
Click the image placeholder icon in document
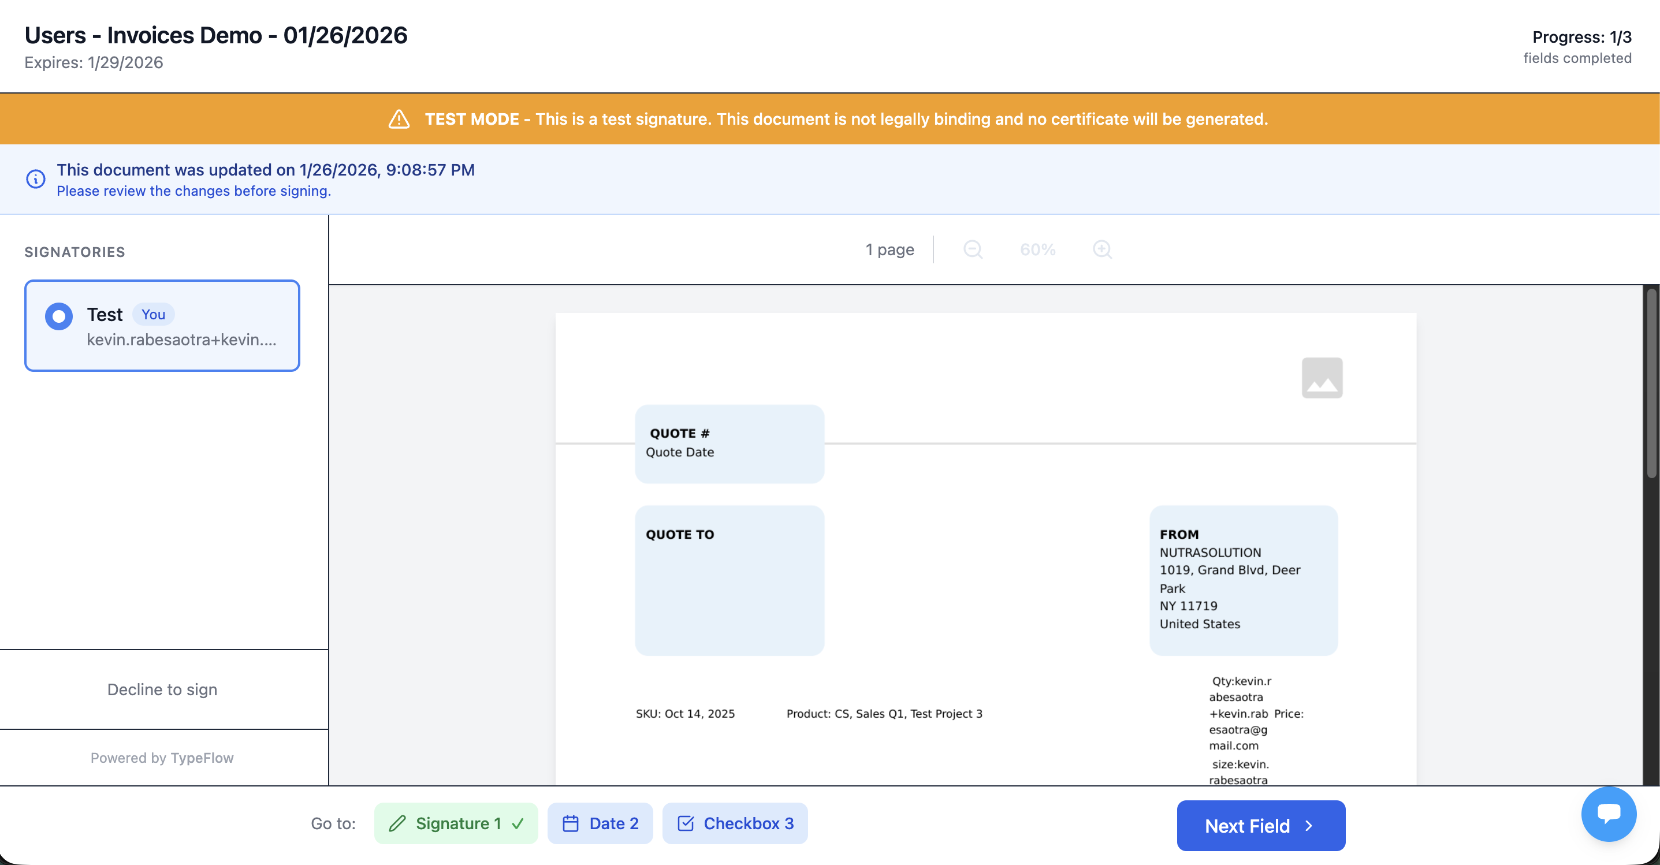[1322, 378]
